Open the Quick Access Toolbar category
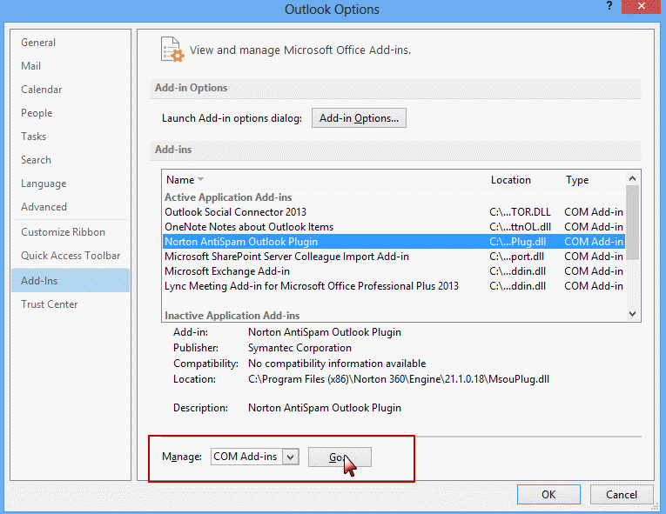The width and height of the screenshot is (666, 514). coord(71,256)
